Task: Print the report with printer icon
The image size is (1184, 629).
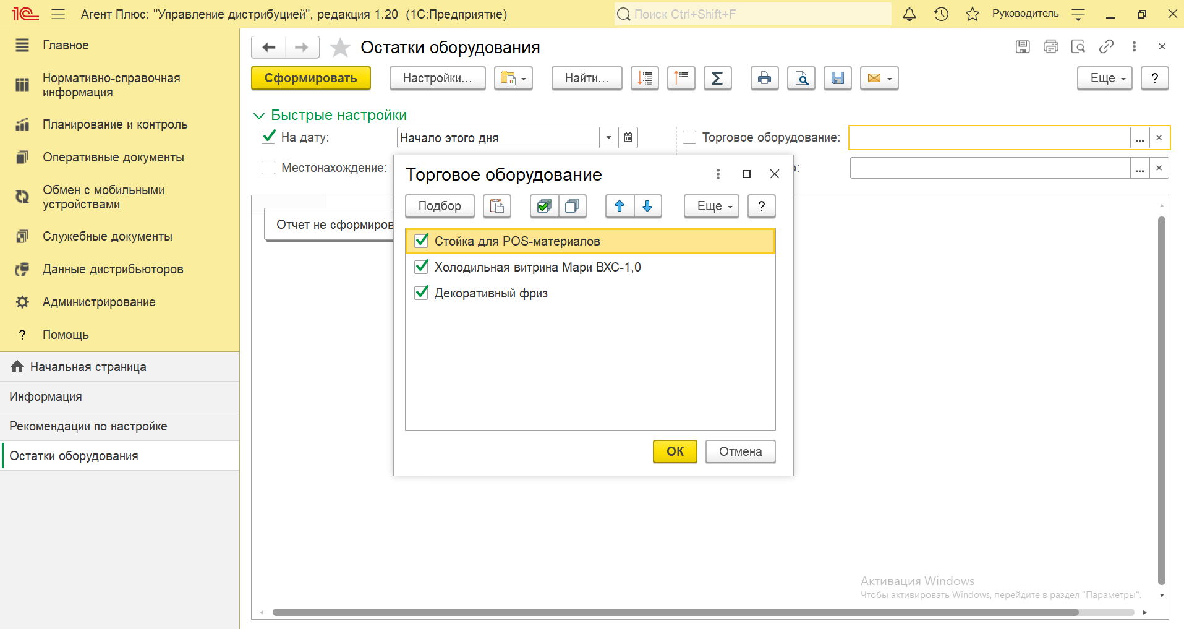Action: [x=764, y=78]
